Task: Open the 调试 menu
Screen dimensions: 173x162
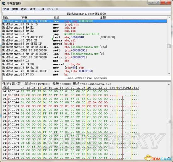Action: point(32,9)
